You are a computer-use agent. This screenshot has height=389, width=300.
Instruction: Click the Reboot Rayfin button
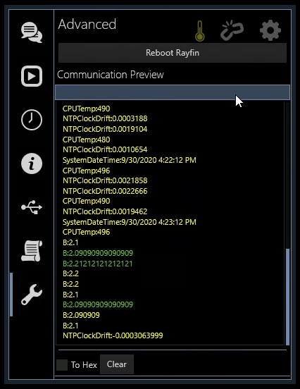pyautogui.click(x=173, y=53)
